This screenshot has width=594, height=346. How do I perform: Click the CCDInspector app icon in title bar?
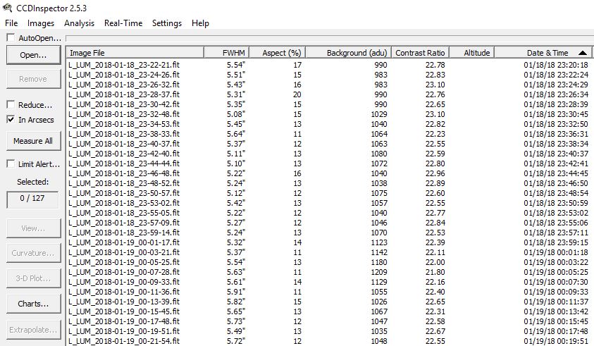coord(8,8)
